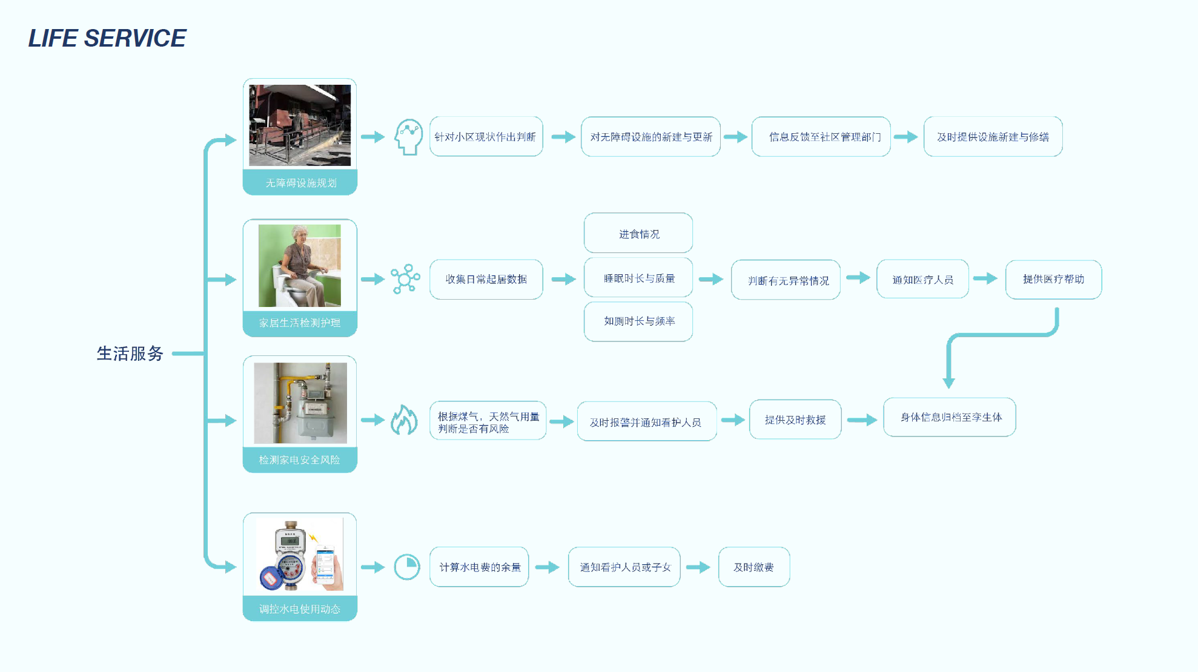1198x672 pixels.
Task: Open the 无障碍设施规划 ramp photo
Action: coord(300,125)
